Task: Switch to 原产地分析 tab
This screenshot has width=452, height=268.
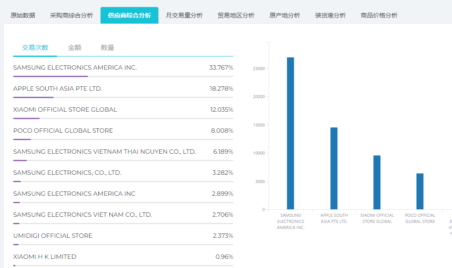Action: 284,15
